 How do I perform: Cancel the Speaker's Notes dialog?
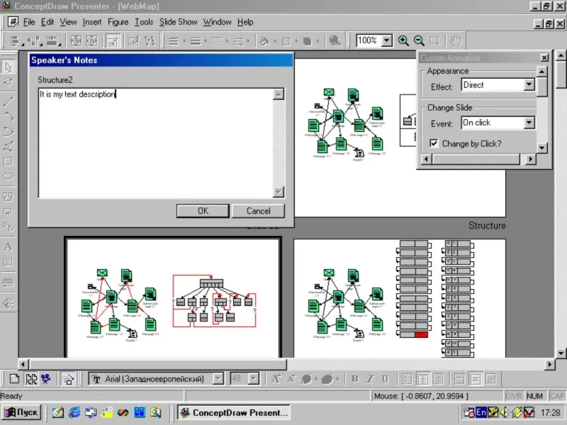coord(258,210)
